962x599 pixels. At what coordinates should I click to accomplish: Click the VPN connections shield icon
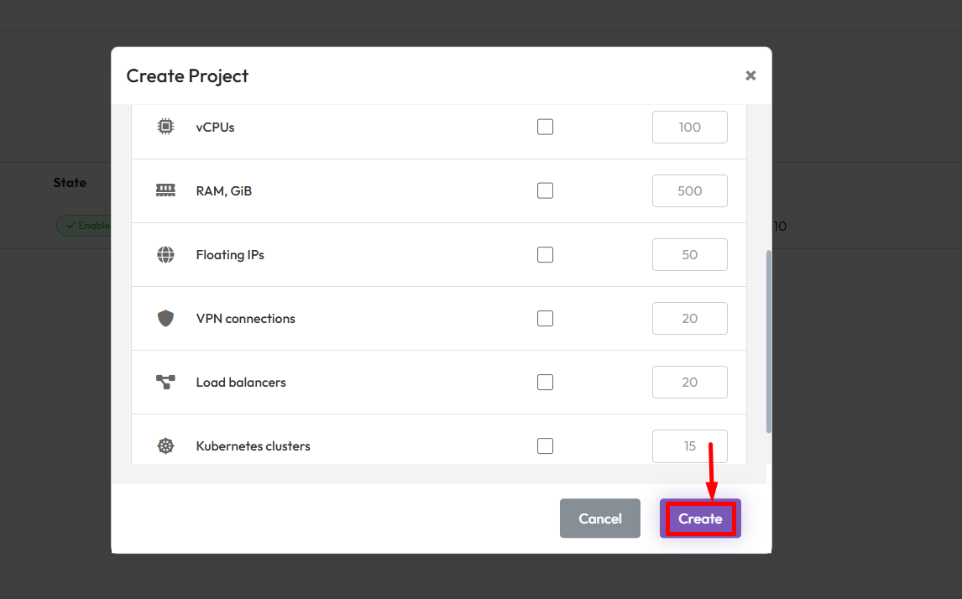[x=165, y=318]
